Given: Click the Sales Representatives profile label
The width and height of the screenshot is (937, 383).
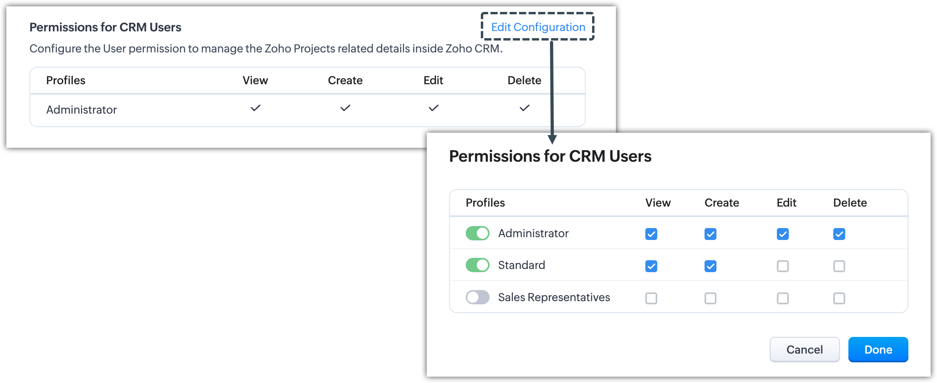Looking at the screenshot, I should 554,297.
